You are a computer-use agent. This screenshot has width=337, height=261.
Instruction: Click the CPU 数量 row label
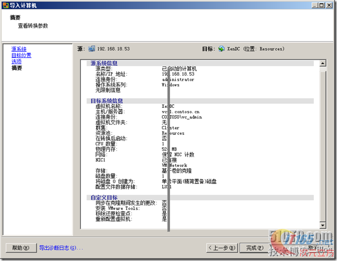pos(106,144)
